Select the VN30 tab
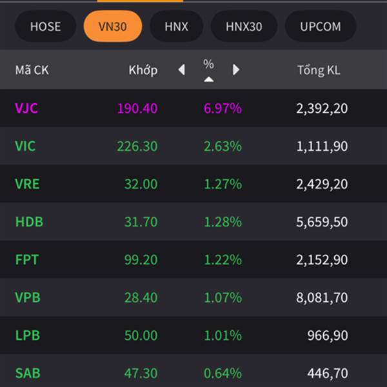This screenshot has width=387, height=387. coord(112,26)
